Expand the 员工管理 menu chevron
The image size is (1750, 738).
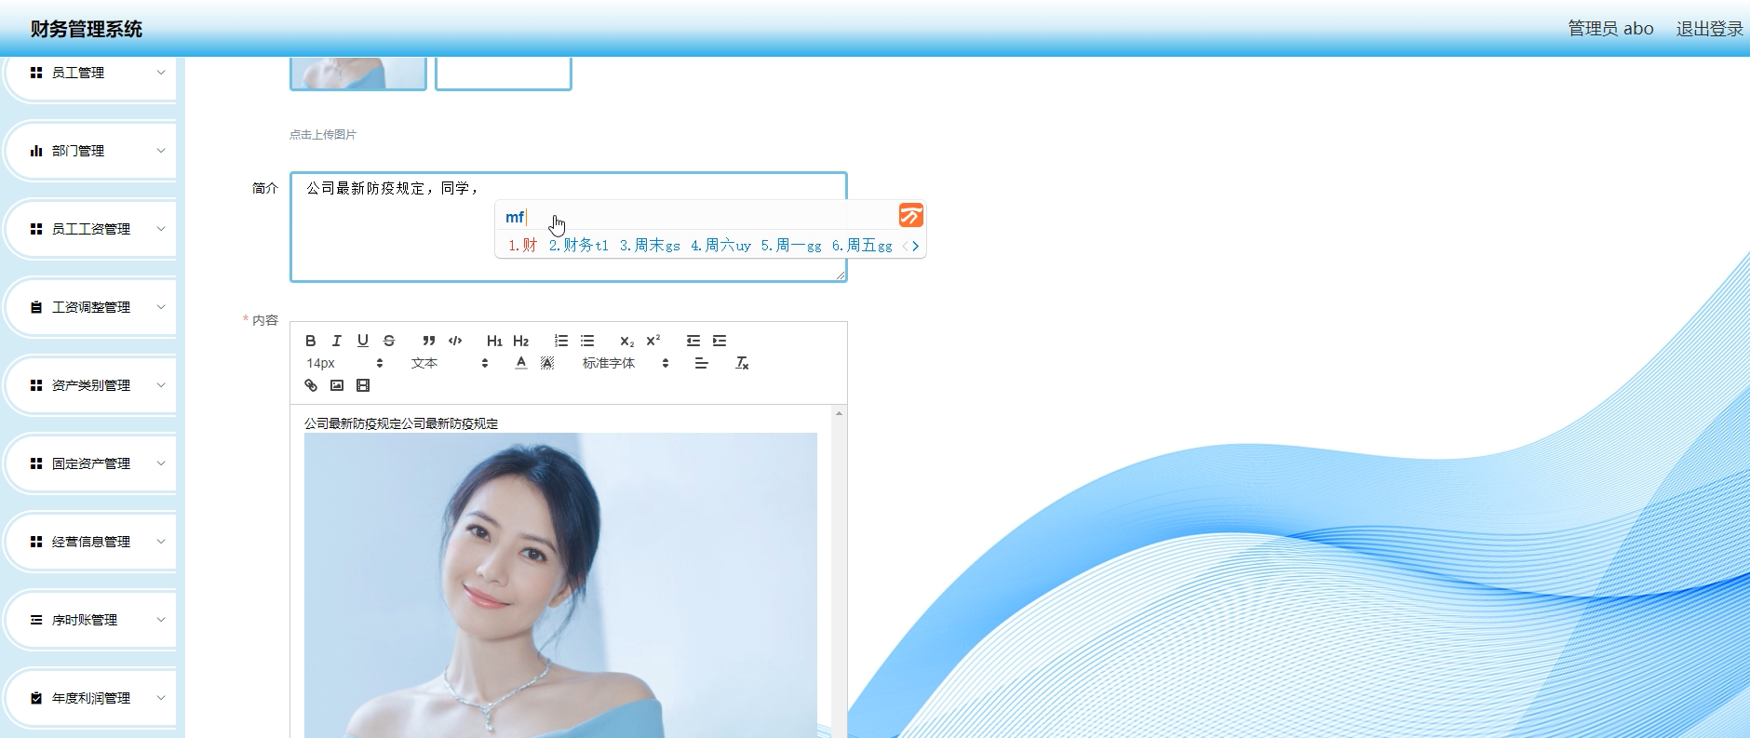click(161, 73)
